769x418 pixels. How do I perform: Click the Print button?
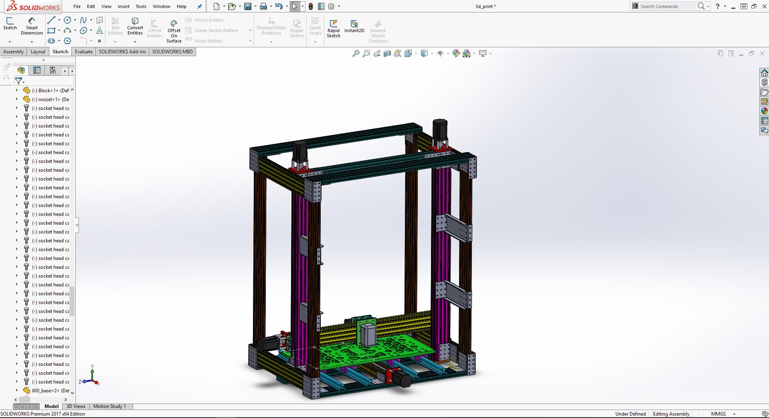[x=263, y=6]
